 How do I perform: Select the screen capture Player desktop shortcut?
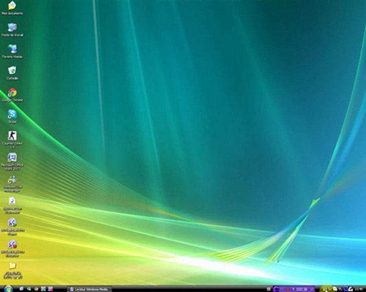12,227
